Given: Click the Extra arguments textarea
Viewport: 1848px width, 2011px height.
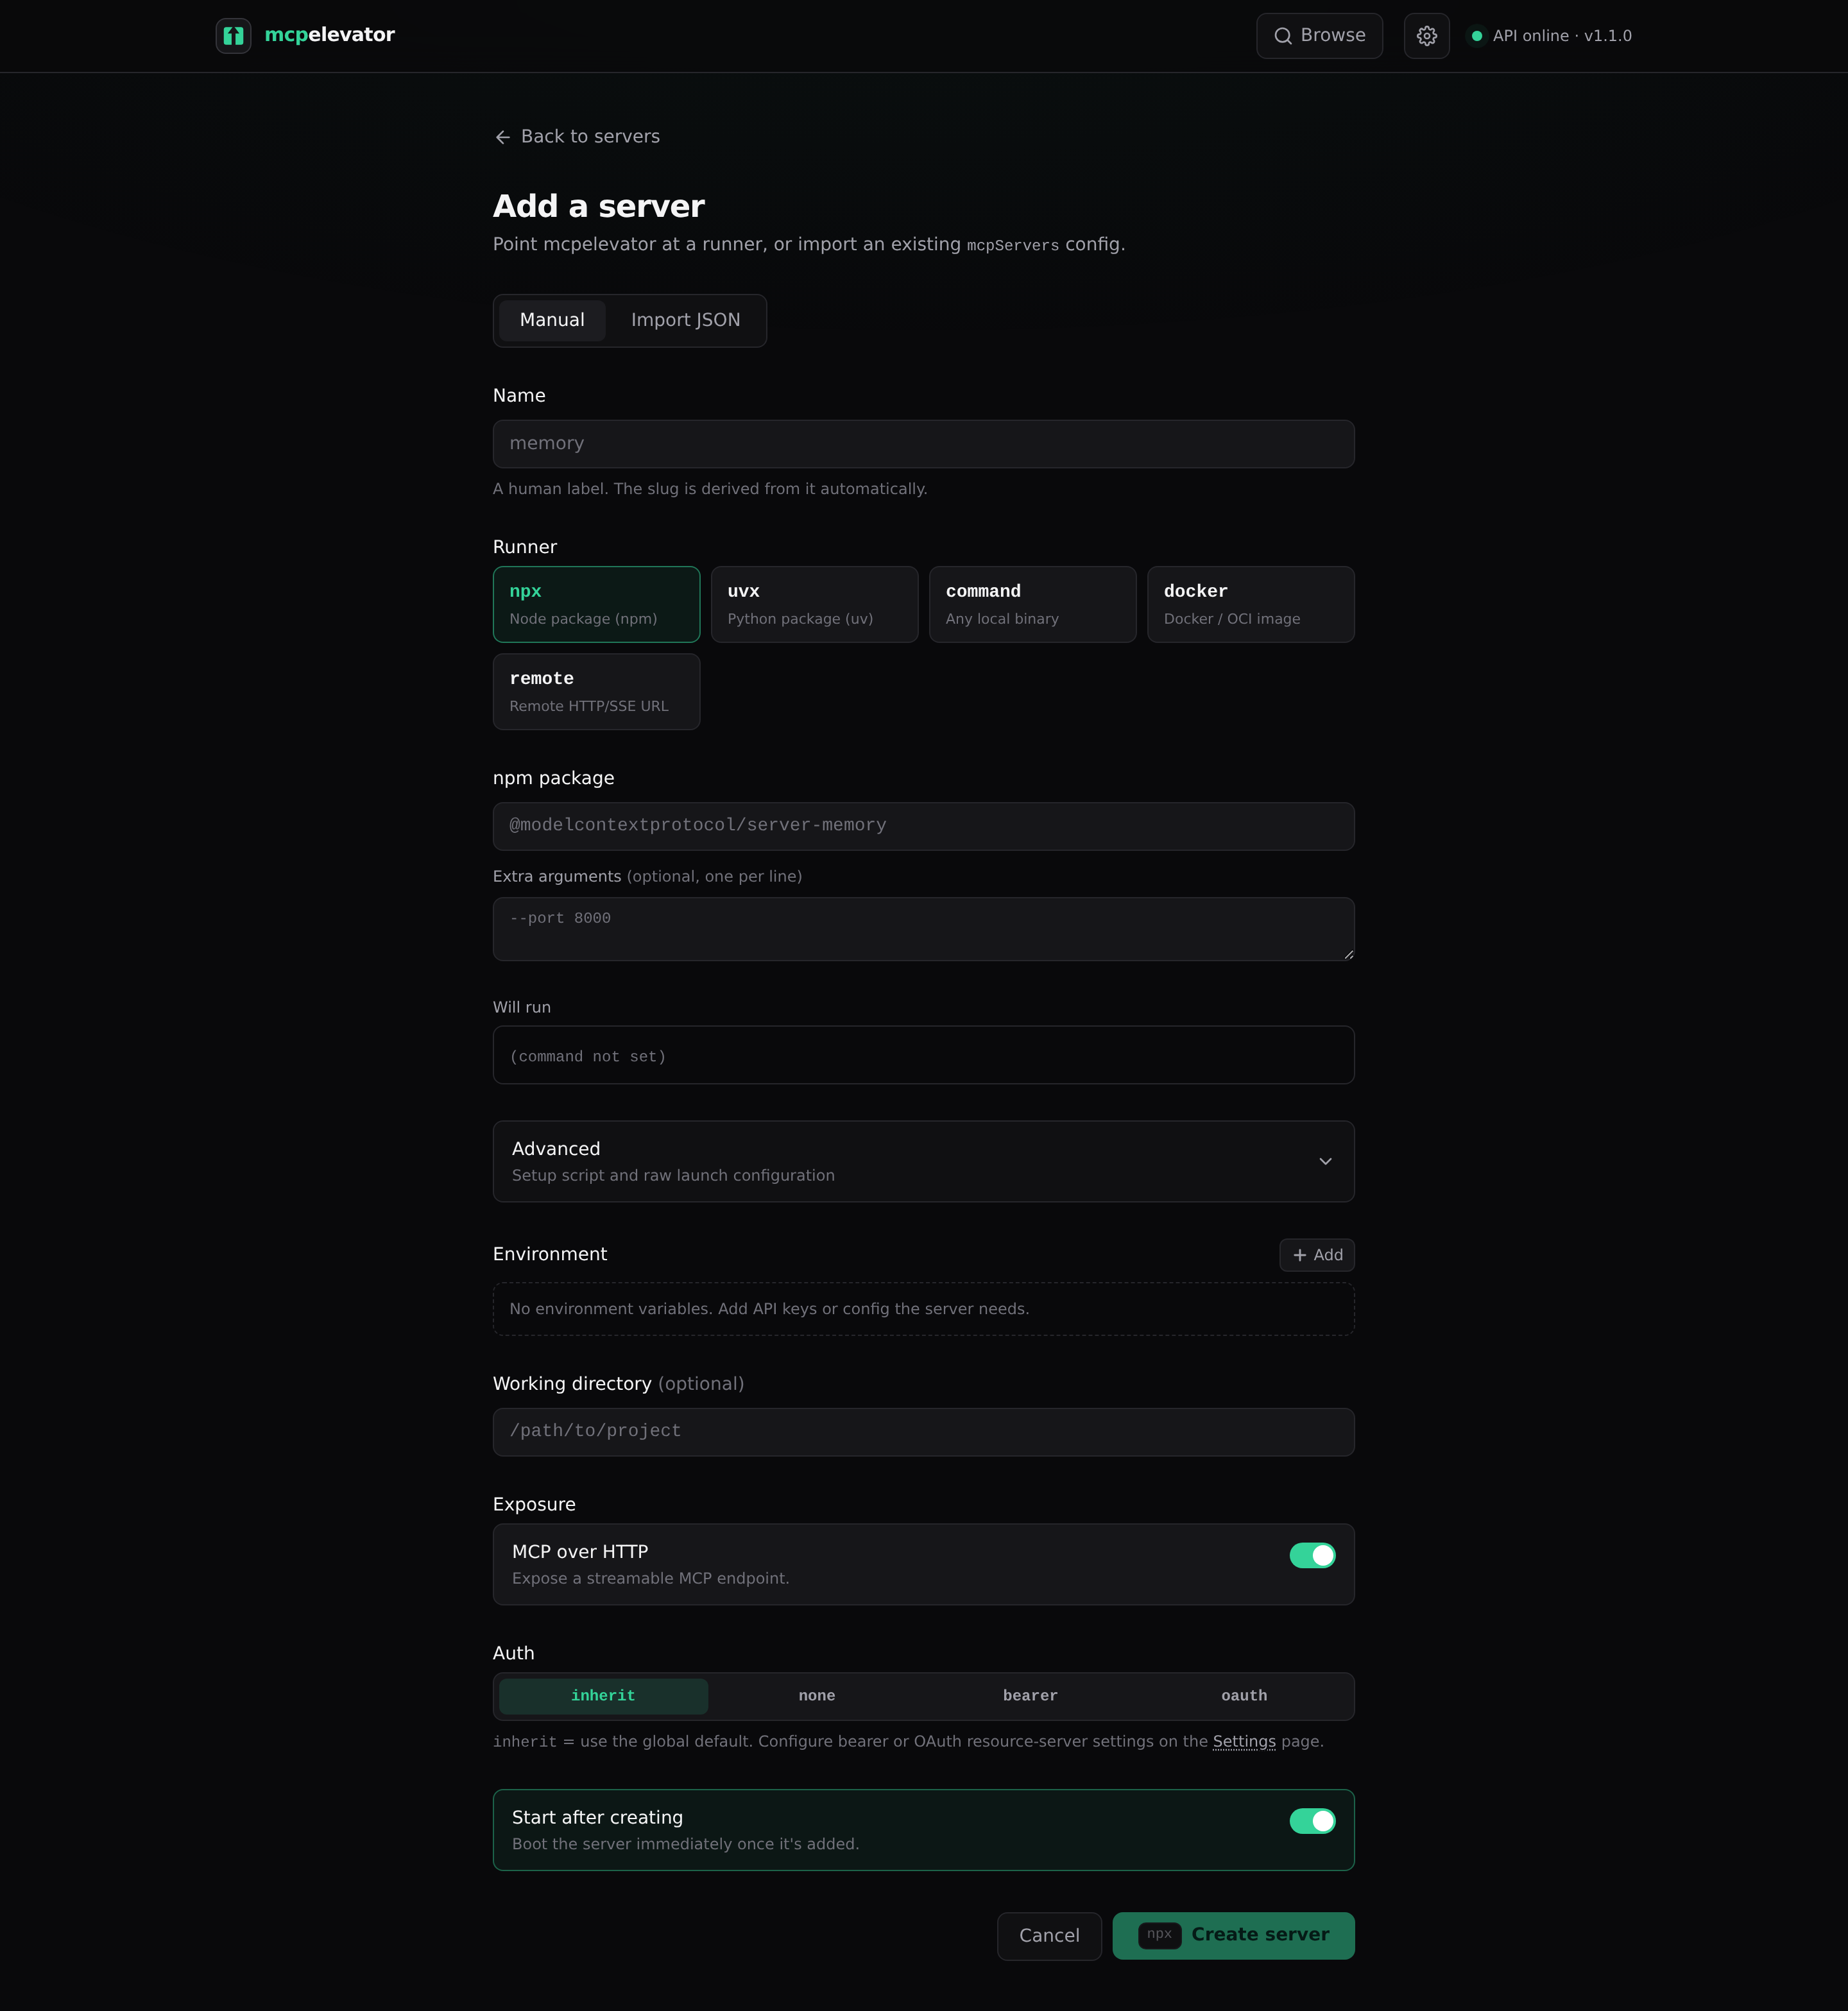Looking at the screenshot, I should [923, 929].
